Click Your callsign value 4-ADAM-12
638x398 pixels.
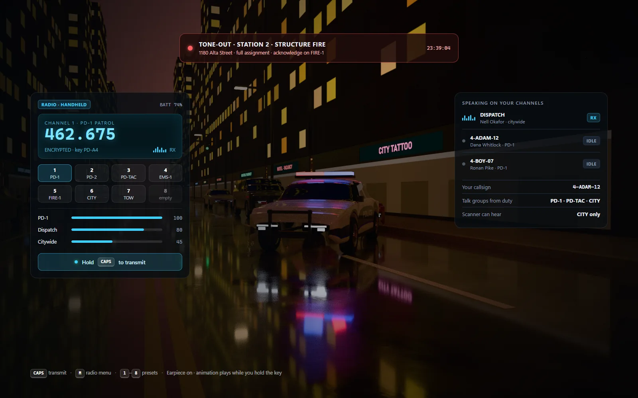click(586, 187)
